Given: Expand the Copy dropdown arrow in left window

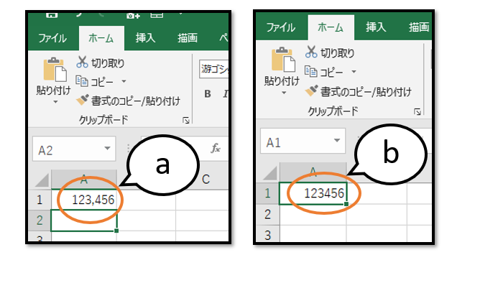Looking at the screenshot, I should click(x=124, y=81).
